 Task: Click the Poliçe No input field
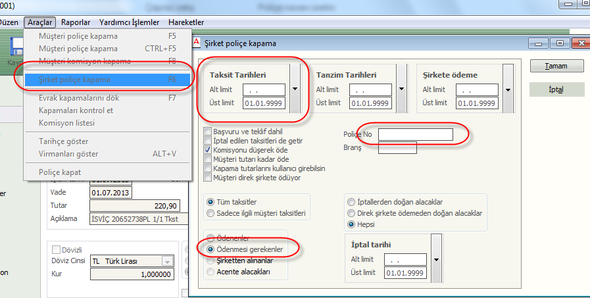[416, 135]
